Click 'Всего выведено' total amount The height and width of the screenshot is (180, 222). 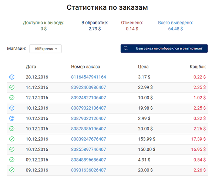point(175,29)
